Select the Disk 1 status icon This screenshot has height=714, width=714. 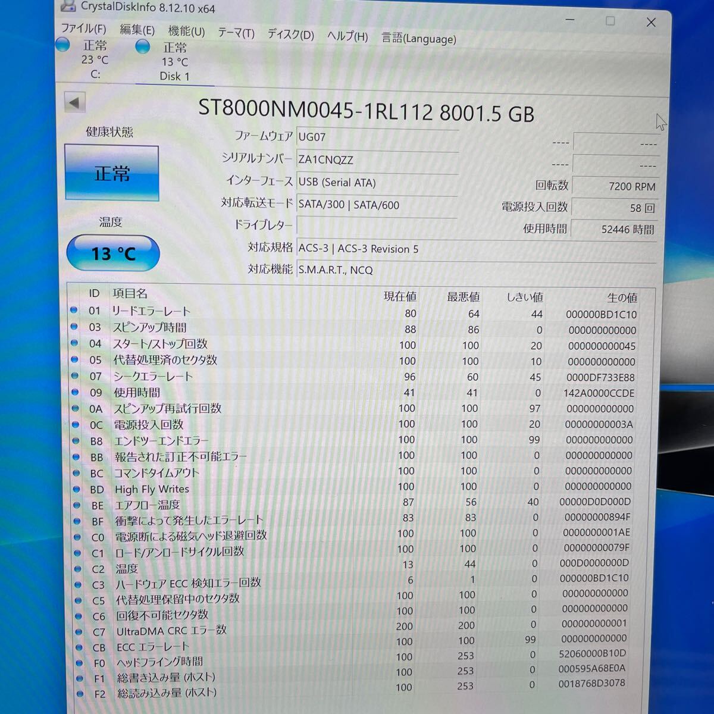tap(143, 47)
